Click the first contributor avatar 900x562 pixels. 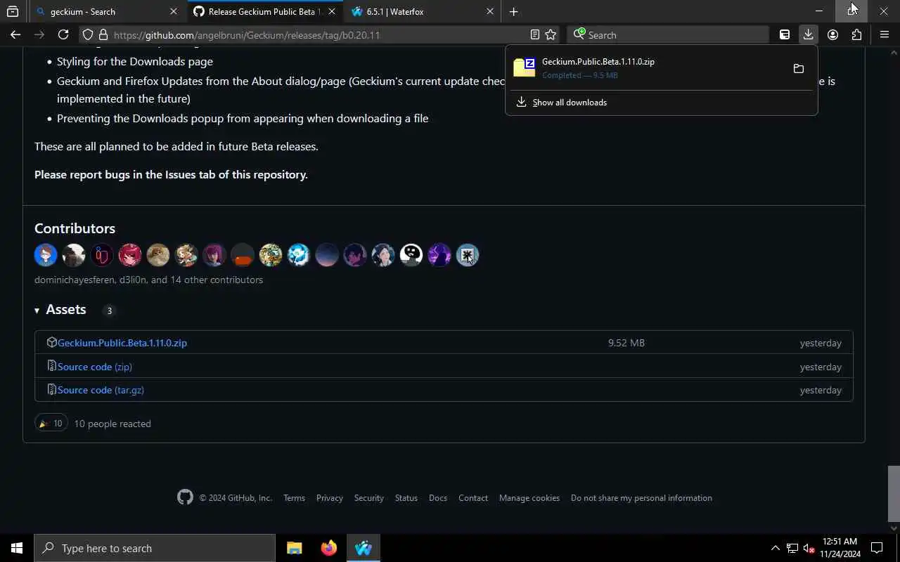point(46,255)
